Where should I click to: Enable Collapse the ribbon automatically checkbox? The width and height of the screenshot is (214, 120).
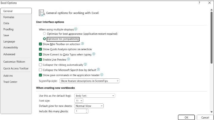[x=40, y=65]
